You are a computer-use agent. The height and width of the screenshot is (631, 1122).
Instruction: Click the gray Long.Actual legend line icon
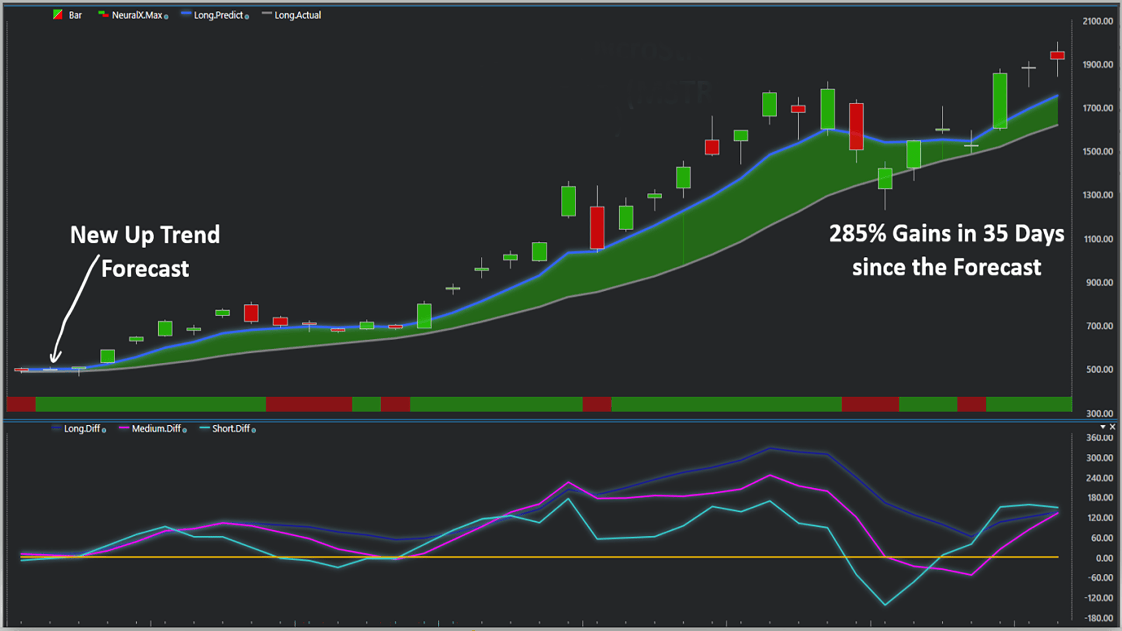[x=267, y=14]
